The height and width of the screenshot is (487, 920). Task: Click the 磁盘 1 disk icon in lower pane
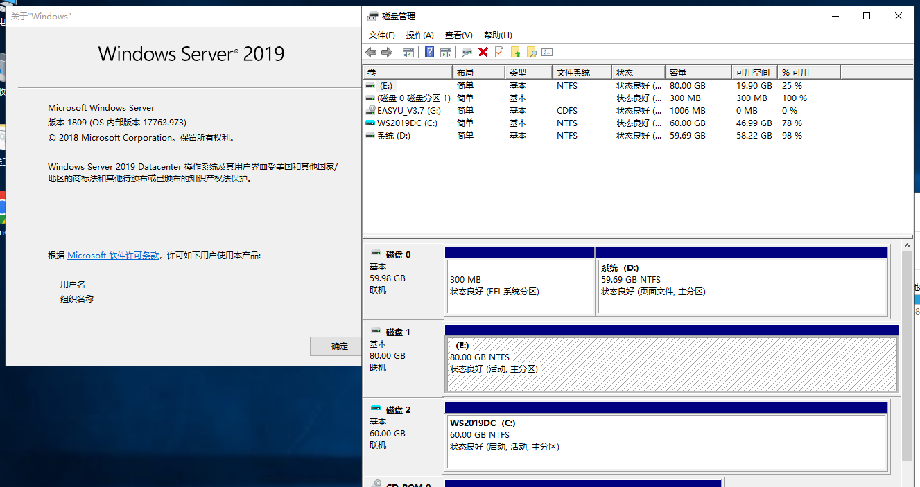376,332
